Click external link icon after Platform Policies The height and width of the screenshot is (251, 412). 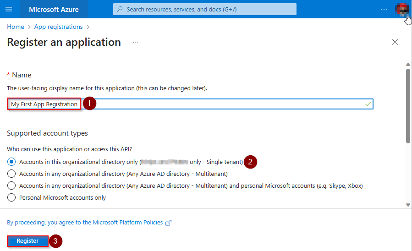169,223
